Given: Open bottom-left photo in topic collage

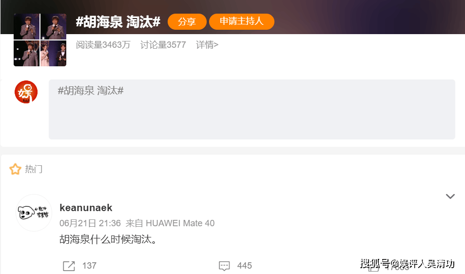Looking at the screenshot, I should click(27, 53).
